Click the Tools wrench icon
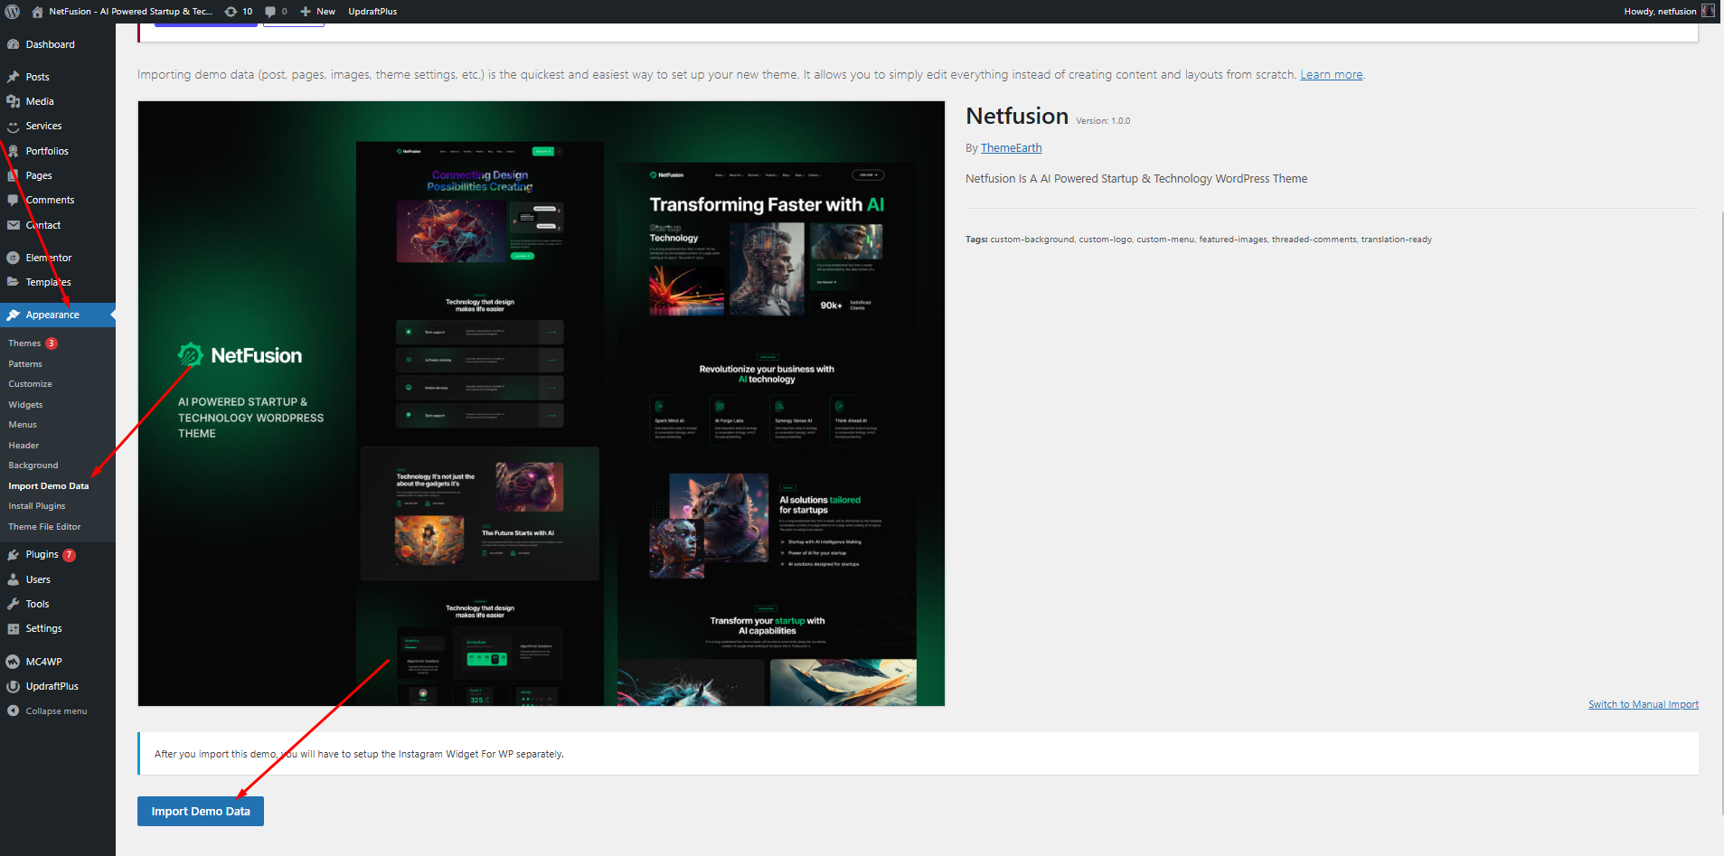This screenshot has height=856, width=1724. pos(13,604)
